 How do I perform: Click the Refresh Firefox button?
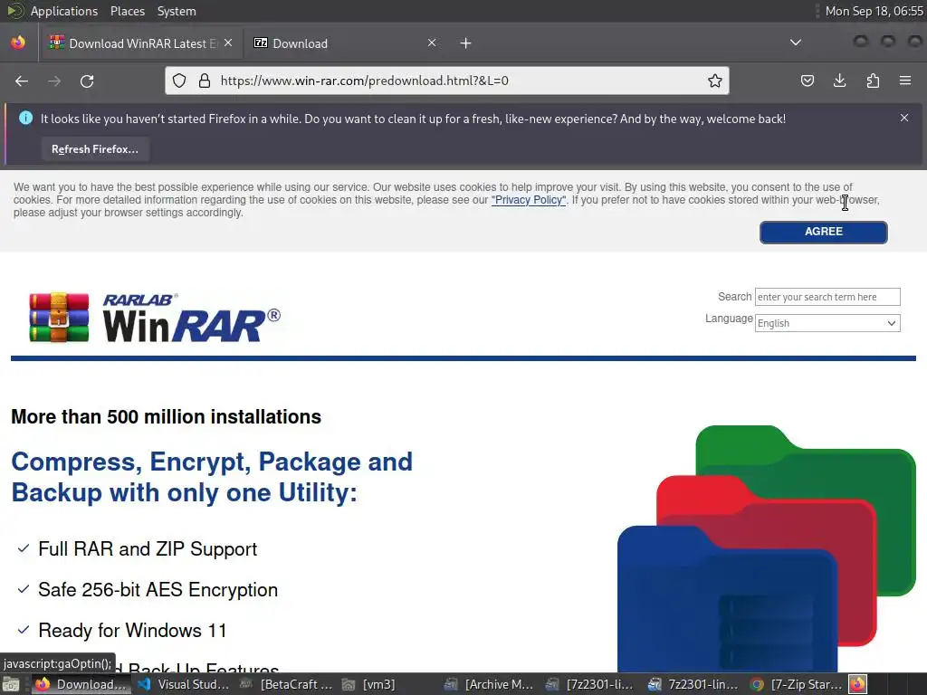tap(95, 149)
